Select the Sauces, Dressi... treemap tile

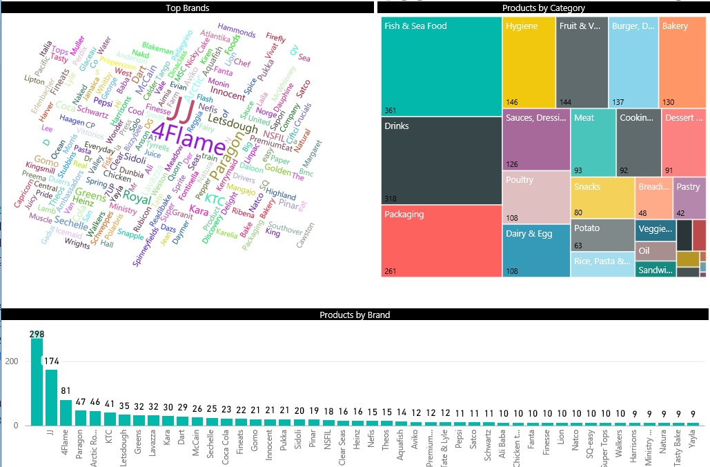pyautogui.click(x=536, y=139)
